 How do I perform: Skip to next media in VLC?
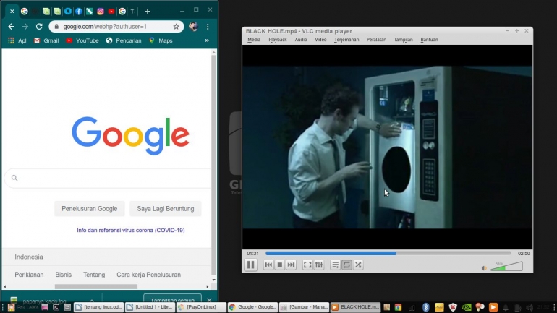(291, 265)
